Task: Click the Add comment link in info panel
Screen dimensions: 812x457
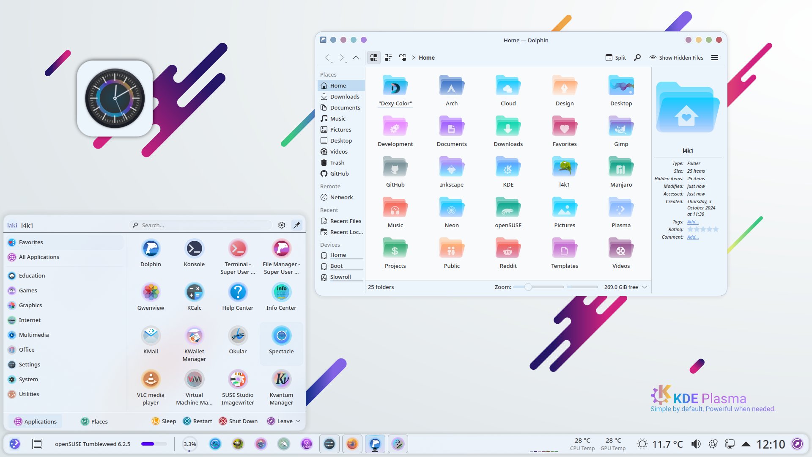Action: (693, 237)
